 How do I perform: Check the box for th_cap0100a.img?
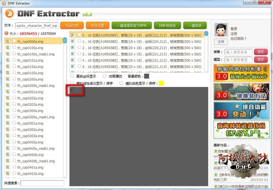point(14,48)
